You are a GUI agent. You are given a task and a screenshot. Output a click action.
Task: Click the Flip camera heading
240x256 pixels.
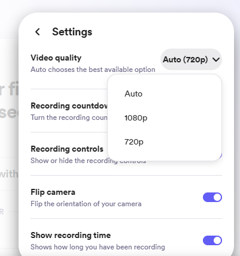[x=53, y=192]
